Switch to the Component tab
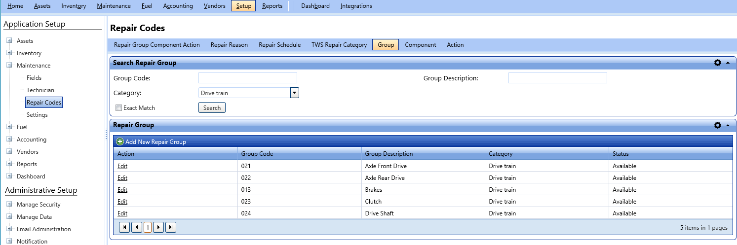The width and height of the screenshot is (737, 245). pos(420,45)
